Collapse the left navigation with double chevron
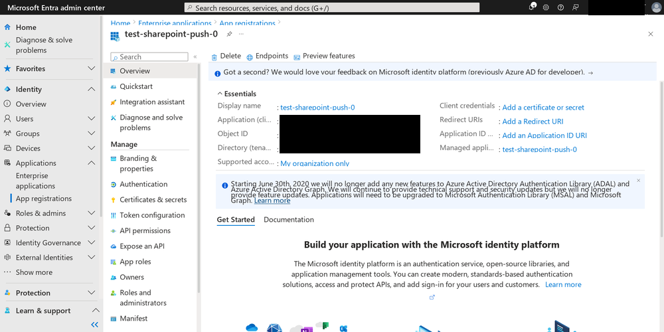 click(94, 325)
